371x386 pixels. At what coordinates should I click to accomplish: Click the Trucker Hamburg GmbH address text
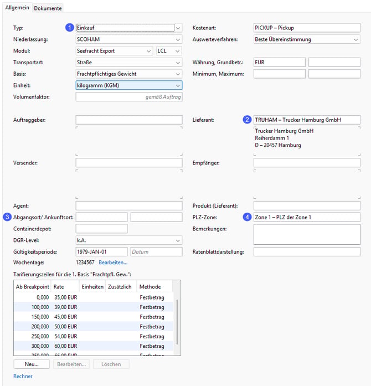pos(284,138)
